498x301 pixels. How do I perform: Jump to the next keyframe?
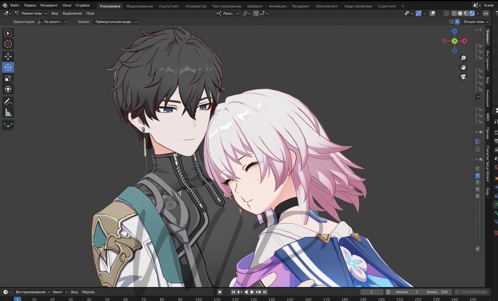(259, 292)
